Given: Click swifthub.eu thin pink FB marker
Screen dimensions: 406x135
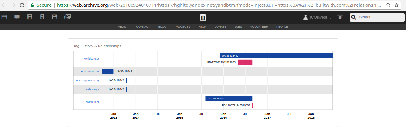Looking at the screenshot, I should 252,105.
